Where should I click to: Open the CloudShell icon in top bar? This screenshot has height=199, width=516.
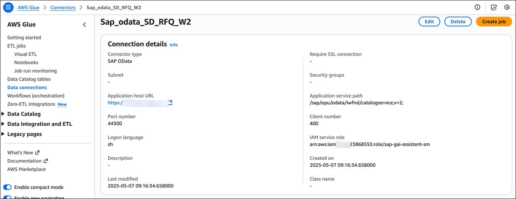click(x=494, y=7)
